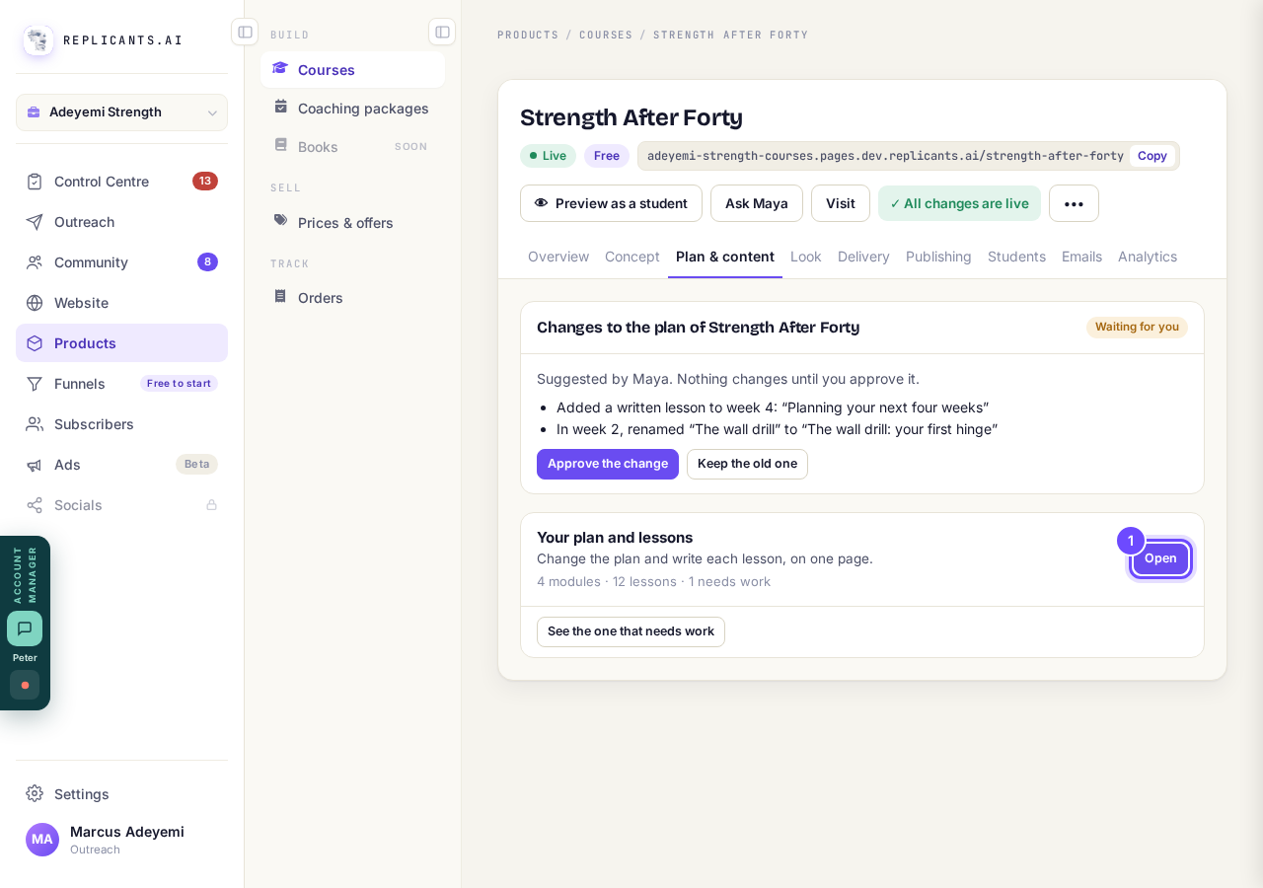Click Keep the old one
Viewport: 1263px width, 888px height.
coord(747,464)
